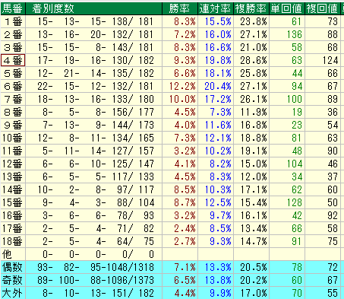Click the 18.1% 連対率 for 5番
Image resolution: width=344 pixels, height=299 pixels.
point(218,74)
